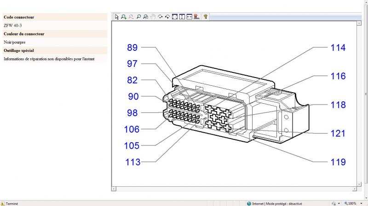This screenshot has width=368, height=206.
Task: Open the privacy icon dropdown arrow
Action: 339,204
